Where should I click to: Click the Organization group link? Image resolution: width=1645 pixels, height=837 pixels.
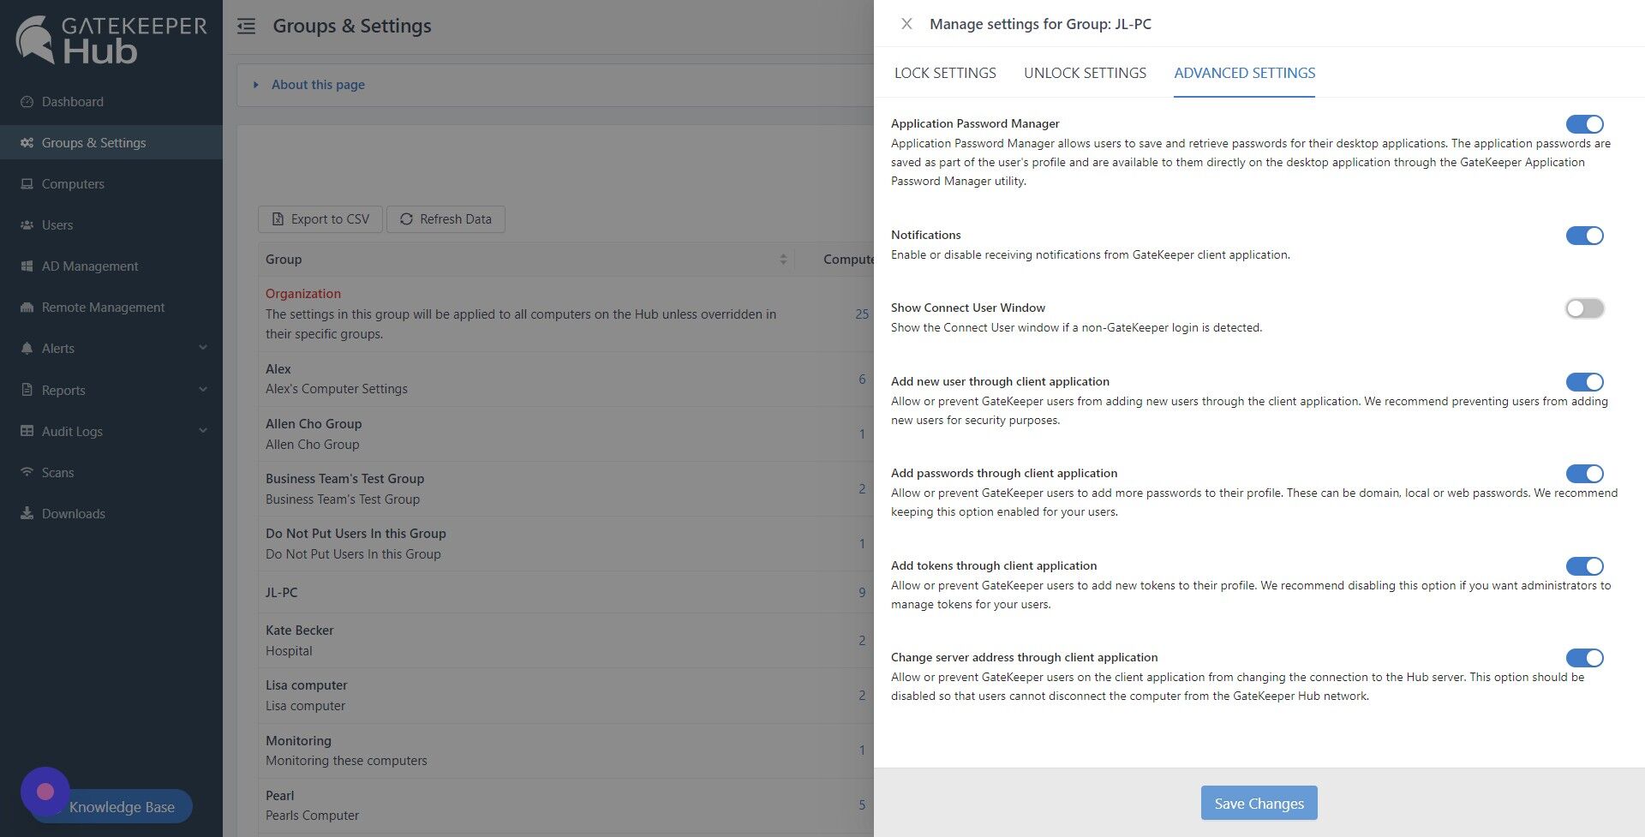303,293
